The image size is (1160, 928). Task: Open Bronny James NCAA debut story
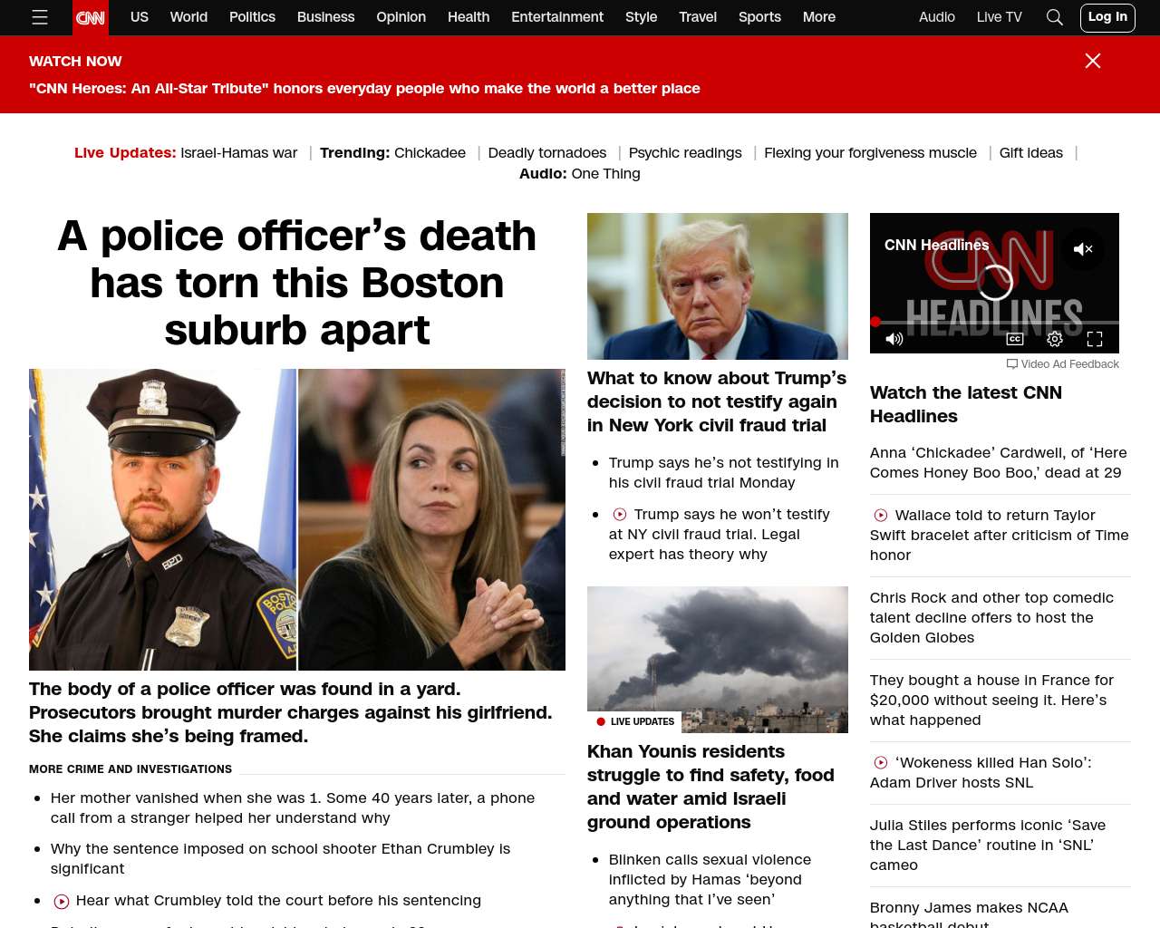[x=969, y=913]
